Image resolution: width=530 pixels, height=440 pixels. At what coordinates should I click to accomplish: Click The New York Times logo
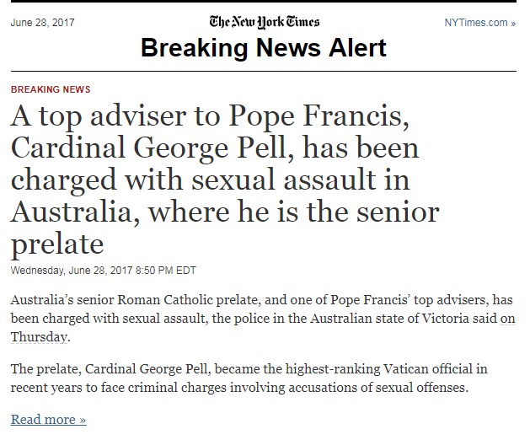[265, 22]
